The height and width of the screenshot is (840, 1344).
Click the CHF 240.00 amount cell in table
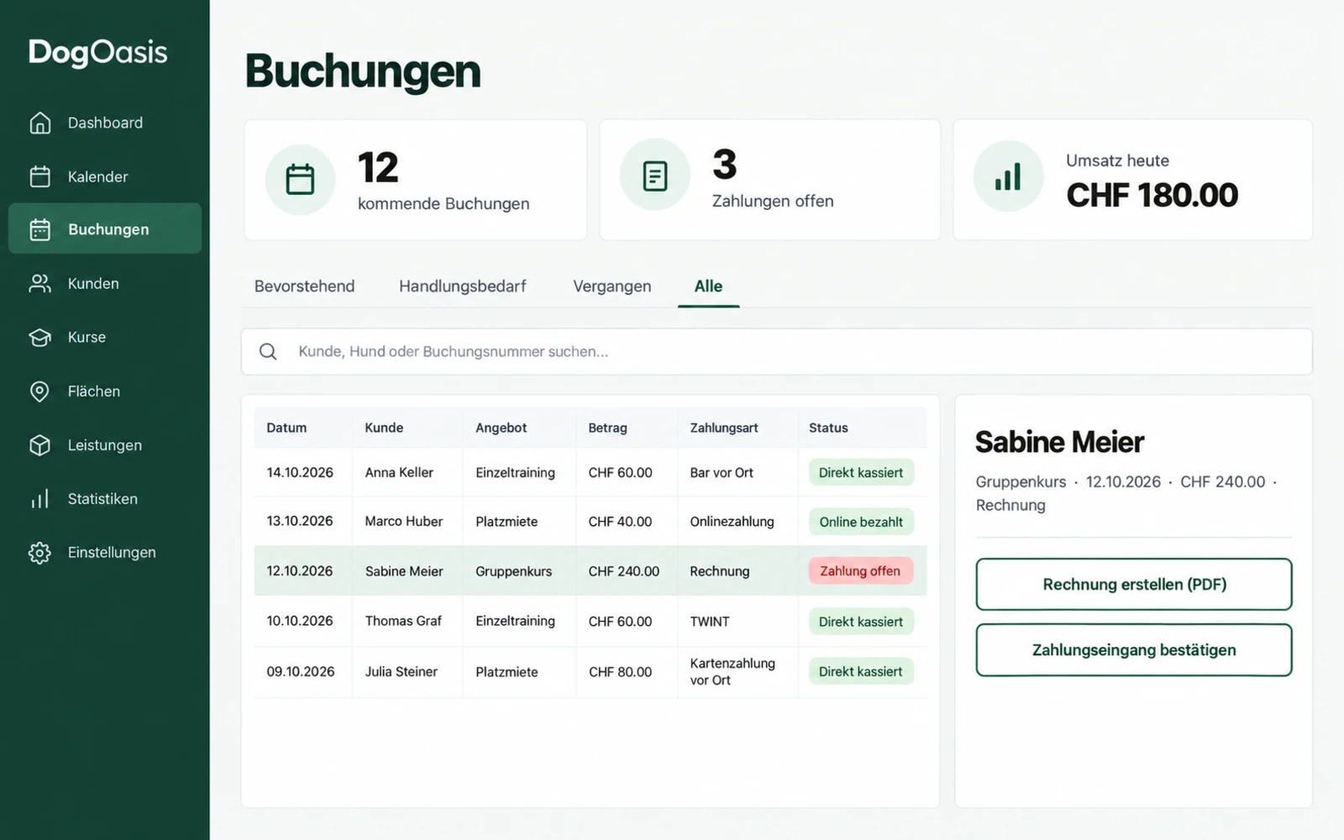pyautogui.click(x=624, y=571)
